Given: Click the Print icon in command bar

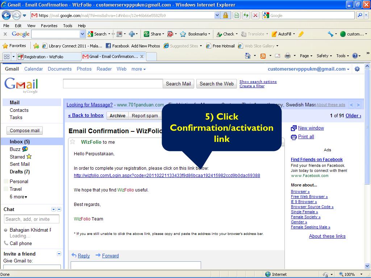Looking at the screenshot, I should [x=287, y=56].
